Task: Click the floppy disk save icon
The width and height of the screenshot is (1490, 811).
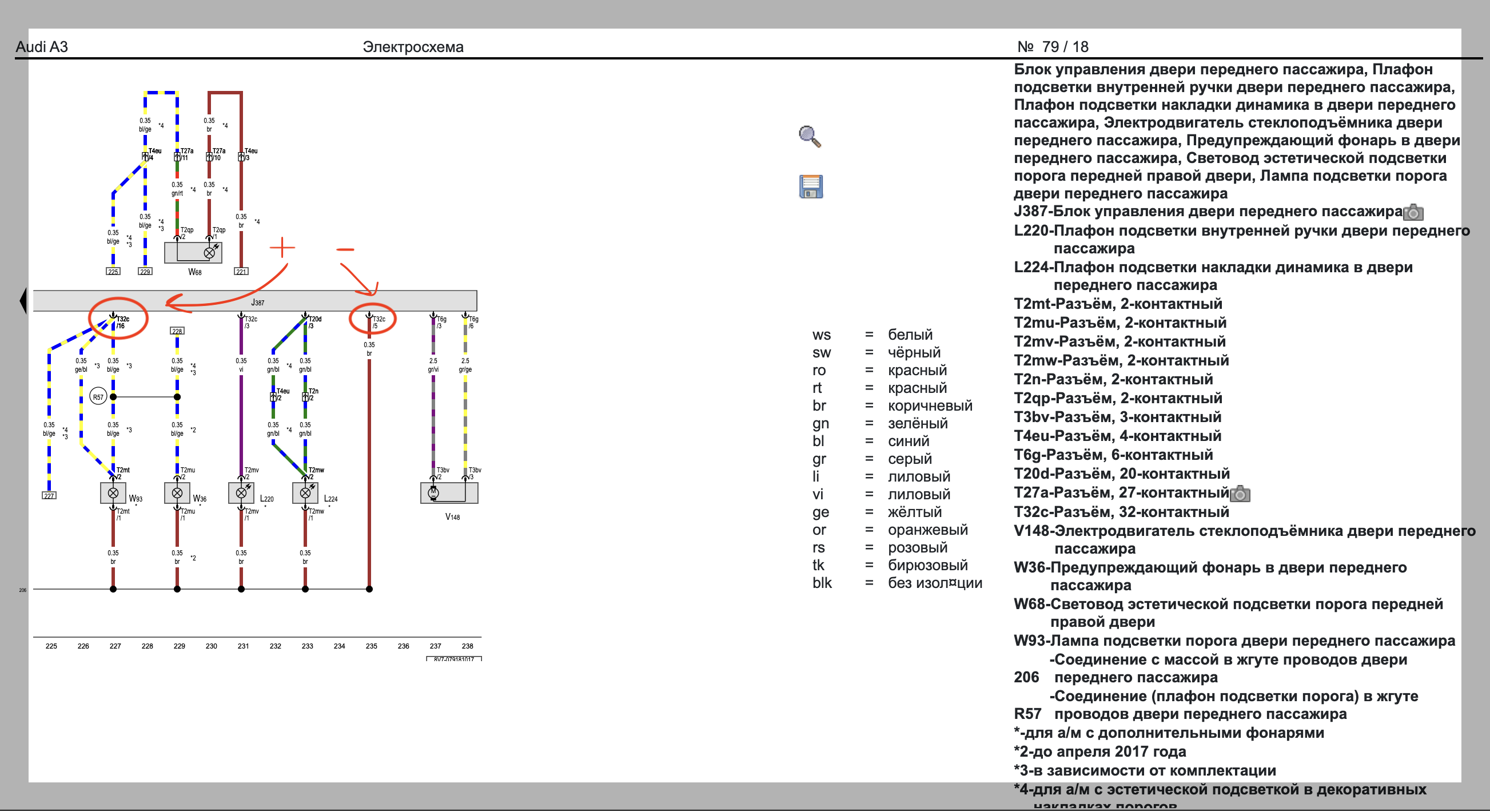Action: pyautogui.click(x=811, y=187)
